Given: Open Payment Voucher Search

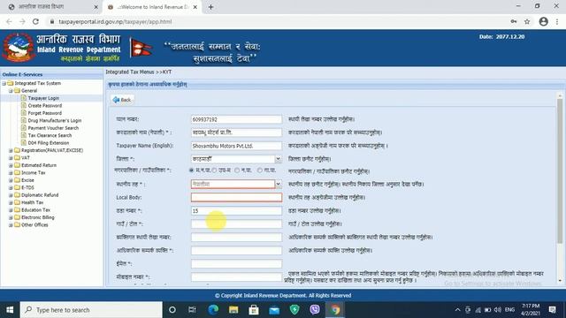Looking at the screenshot, I should point(53,128).
